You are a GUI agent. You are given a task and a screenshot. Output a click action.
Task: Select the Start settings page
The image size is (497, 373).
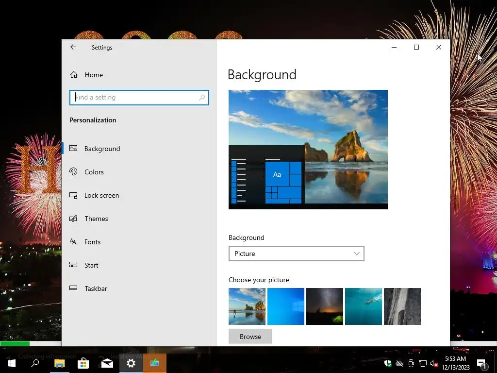[x=91, y=265]
